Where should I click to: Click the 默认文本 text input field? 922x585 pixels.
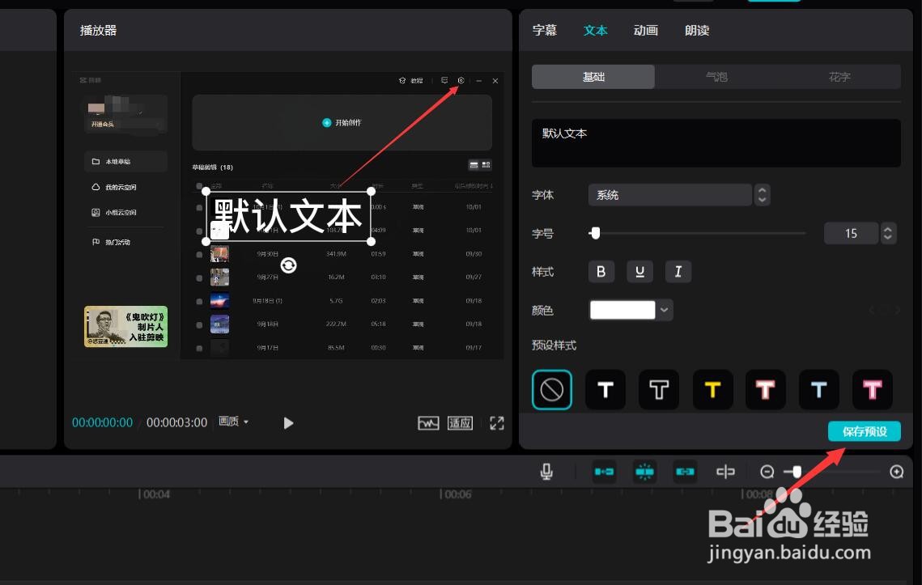click(x=716, y=143)
